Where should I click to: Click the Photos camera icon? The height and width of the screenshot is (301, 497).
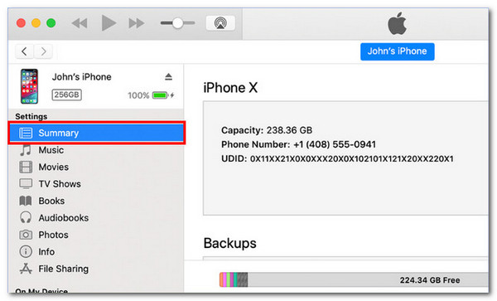point(26,235)
